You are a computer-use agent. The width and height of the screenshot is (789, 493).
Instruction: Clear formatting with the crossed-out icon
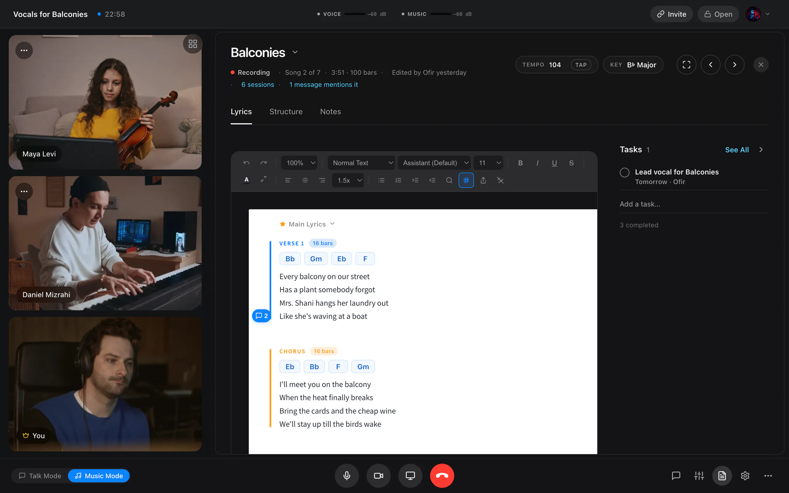pyautogui.click(x=500, y=180)
